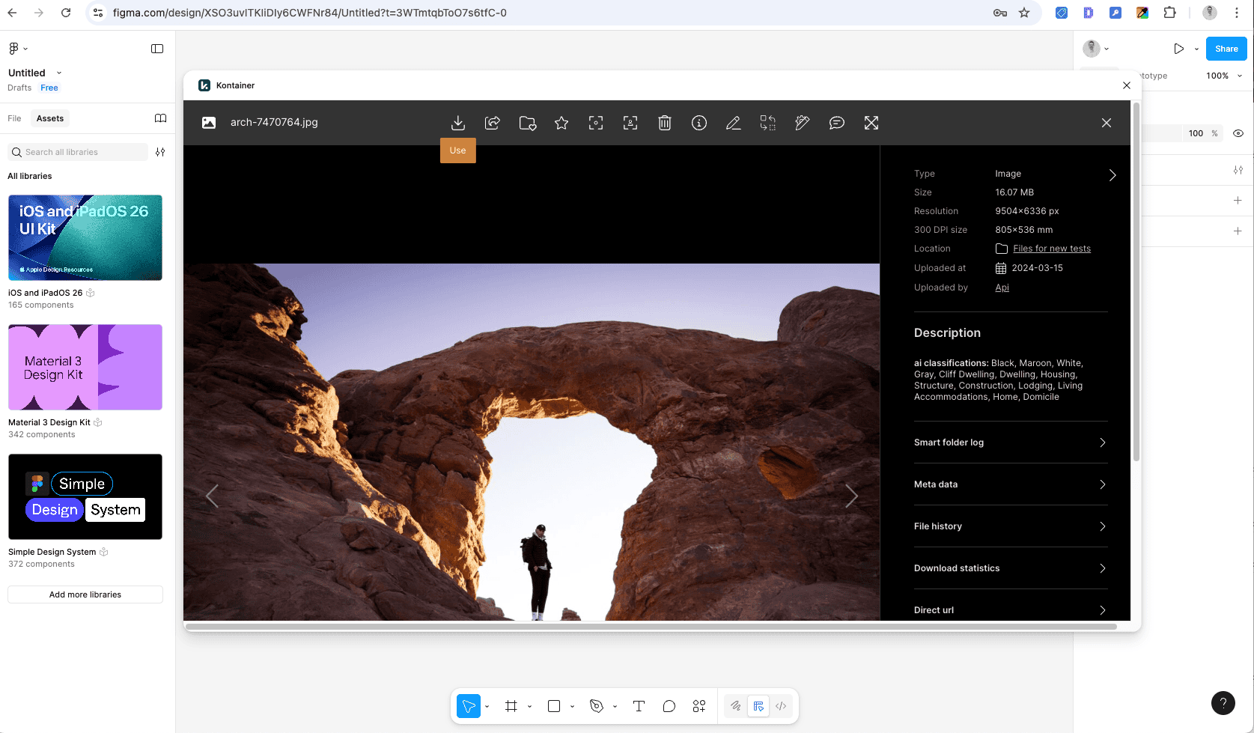
Task: Open comments on the asset
Action: [x=836, y=122]
